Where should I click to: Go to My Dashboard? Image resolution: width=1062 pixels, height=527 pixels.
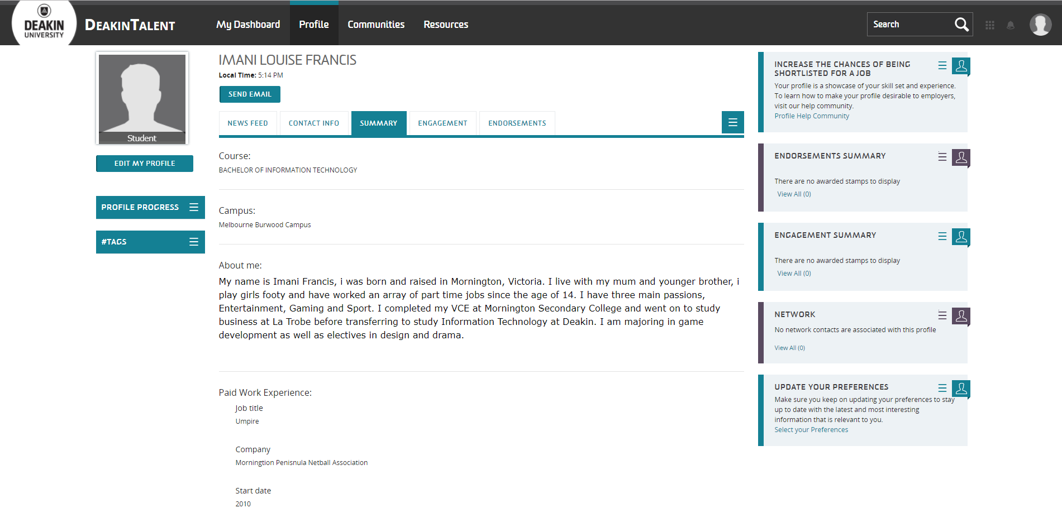coord(248,25)
